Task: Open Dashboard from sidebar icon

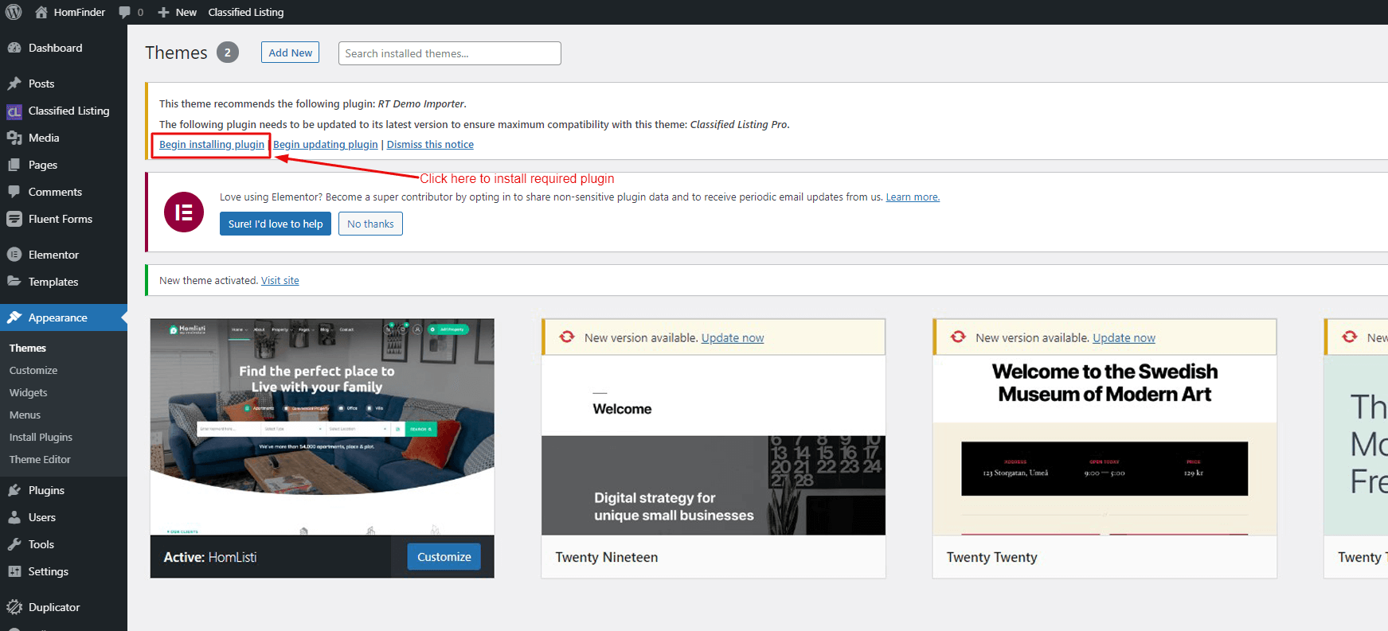Action: tap(14, 48)
